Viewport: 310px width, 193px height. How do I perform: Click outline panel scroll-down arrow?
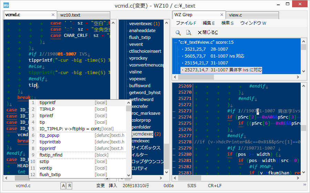click(166, 172)
